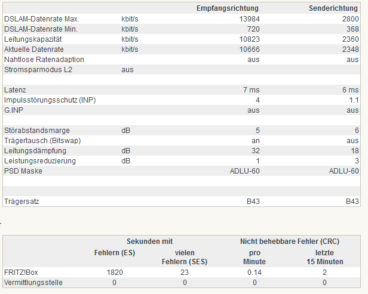Select the latency value 6 ms
Screen dimensions: 368x294
[x=351, y=90]
